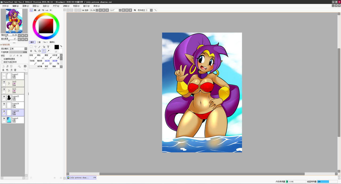Click the navigator preview thumbnail
341x184 pixels.
14,21
